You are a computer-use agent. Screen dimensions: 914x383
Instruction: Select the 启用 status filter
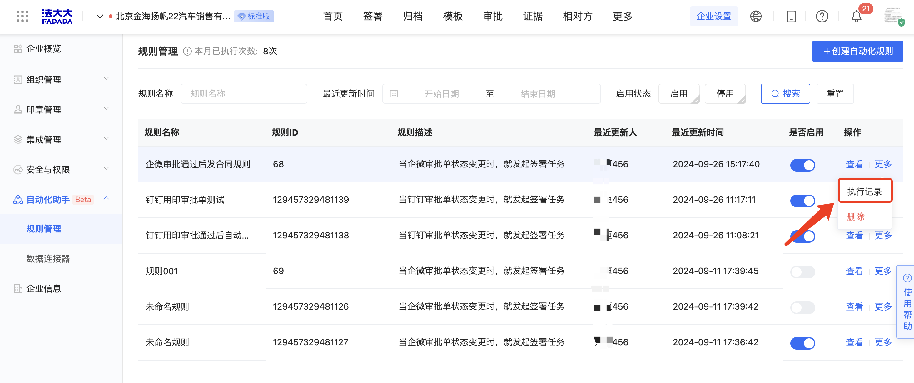click(x=679, y=94)
